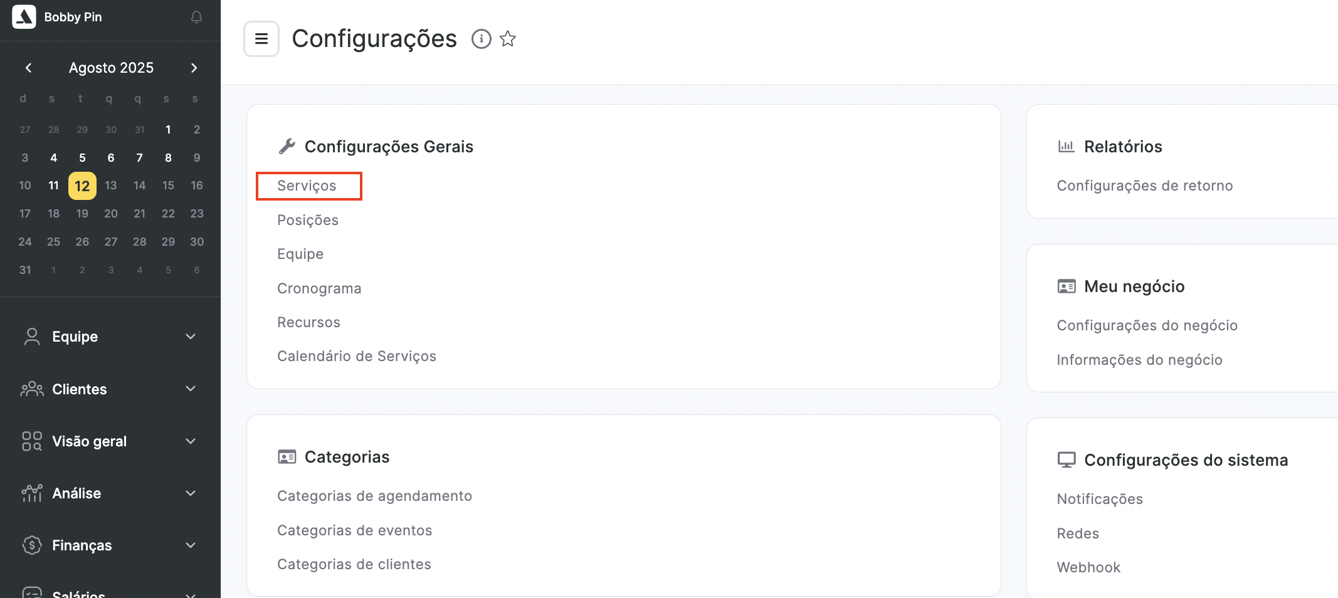Click the Finanças dollar icon
1338x598 pixels.
31,545
